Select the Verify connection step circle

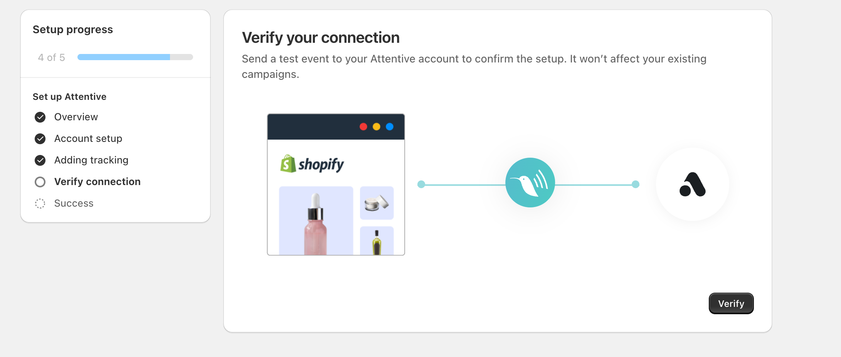[40, 182]
